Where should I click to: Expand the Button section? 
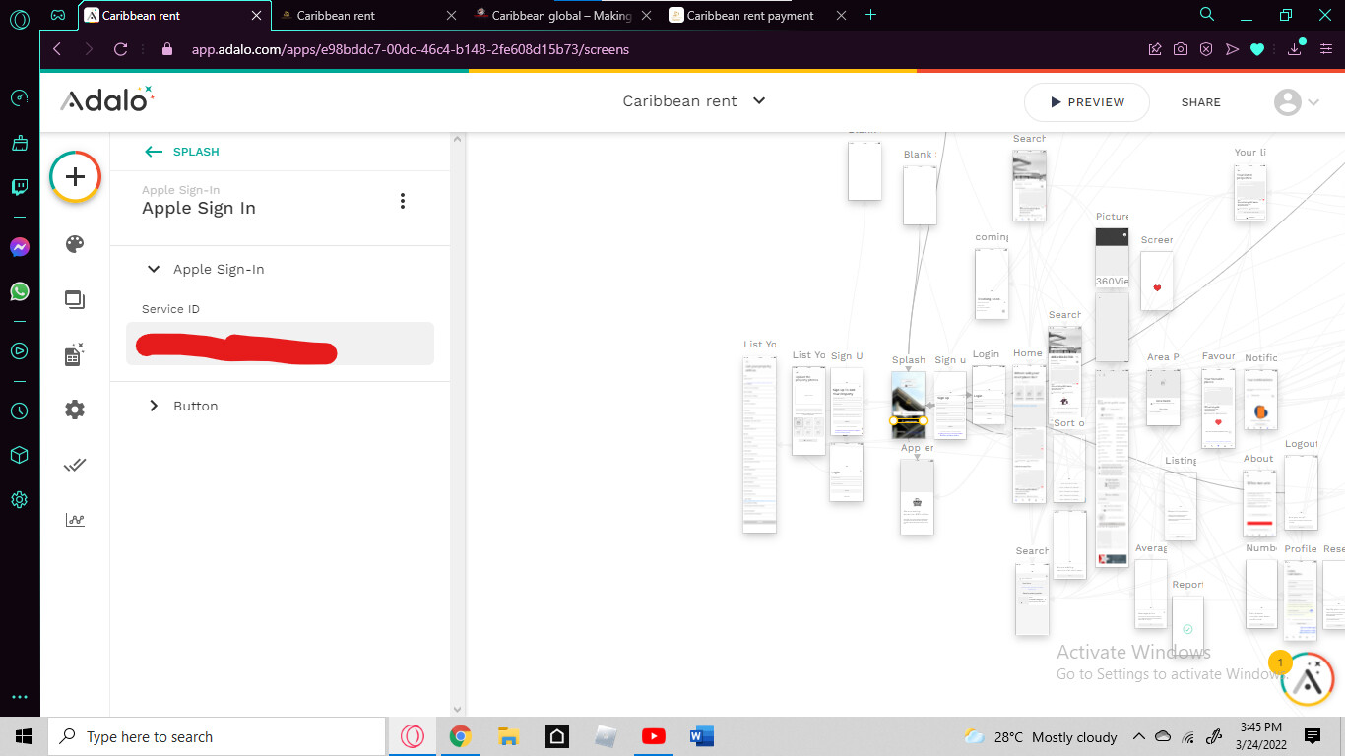[x=154, y=406]
